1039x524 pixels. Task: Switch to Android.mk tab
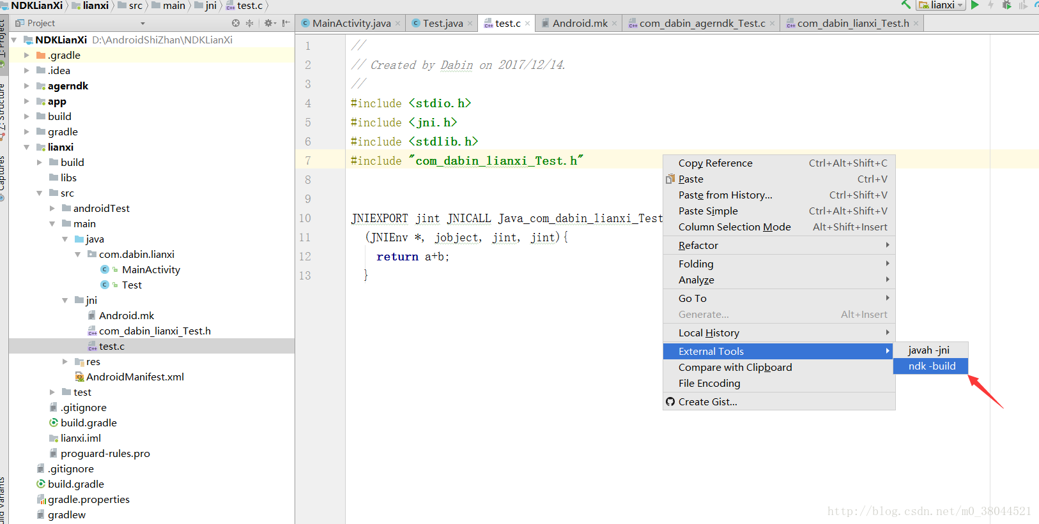click(x=580, y=23)
